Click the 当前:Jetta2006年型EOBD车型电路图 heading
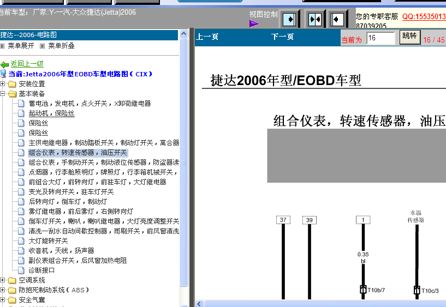The image size is (446, 307). point(80,74)
